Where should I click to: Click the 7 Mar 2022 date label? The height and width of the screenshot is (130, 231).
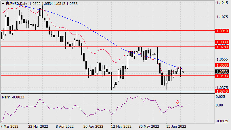pyautogui.click(x=9, y=127)
